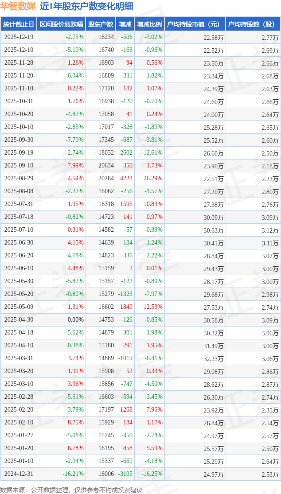The image size is (281, 494).
Task: Click the 增减 column header
Action: 125,24
